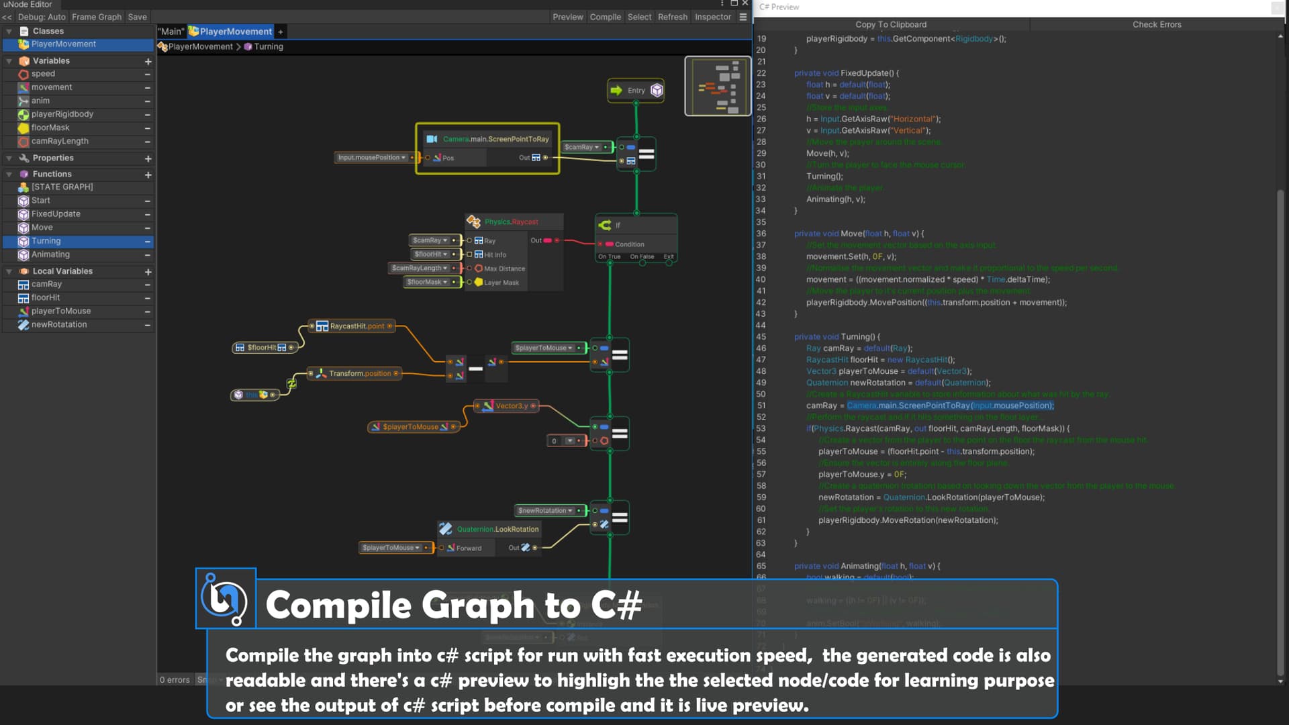
Task: Click the Compile button
Action: coord(605,17)
